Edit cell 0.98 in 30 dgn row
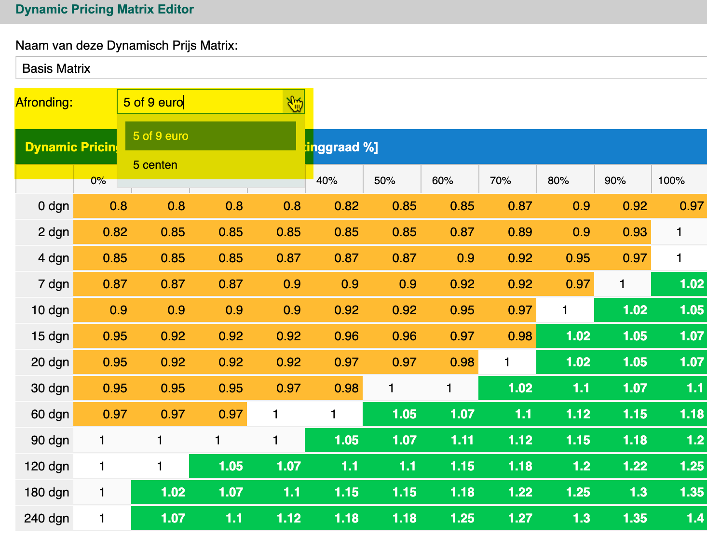 tap(334, 388)
